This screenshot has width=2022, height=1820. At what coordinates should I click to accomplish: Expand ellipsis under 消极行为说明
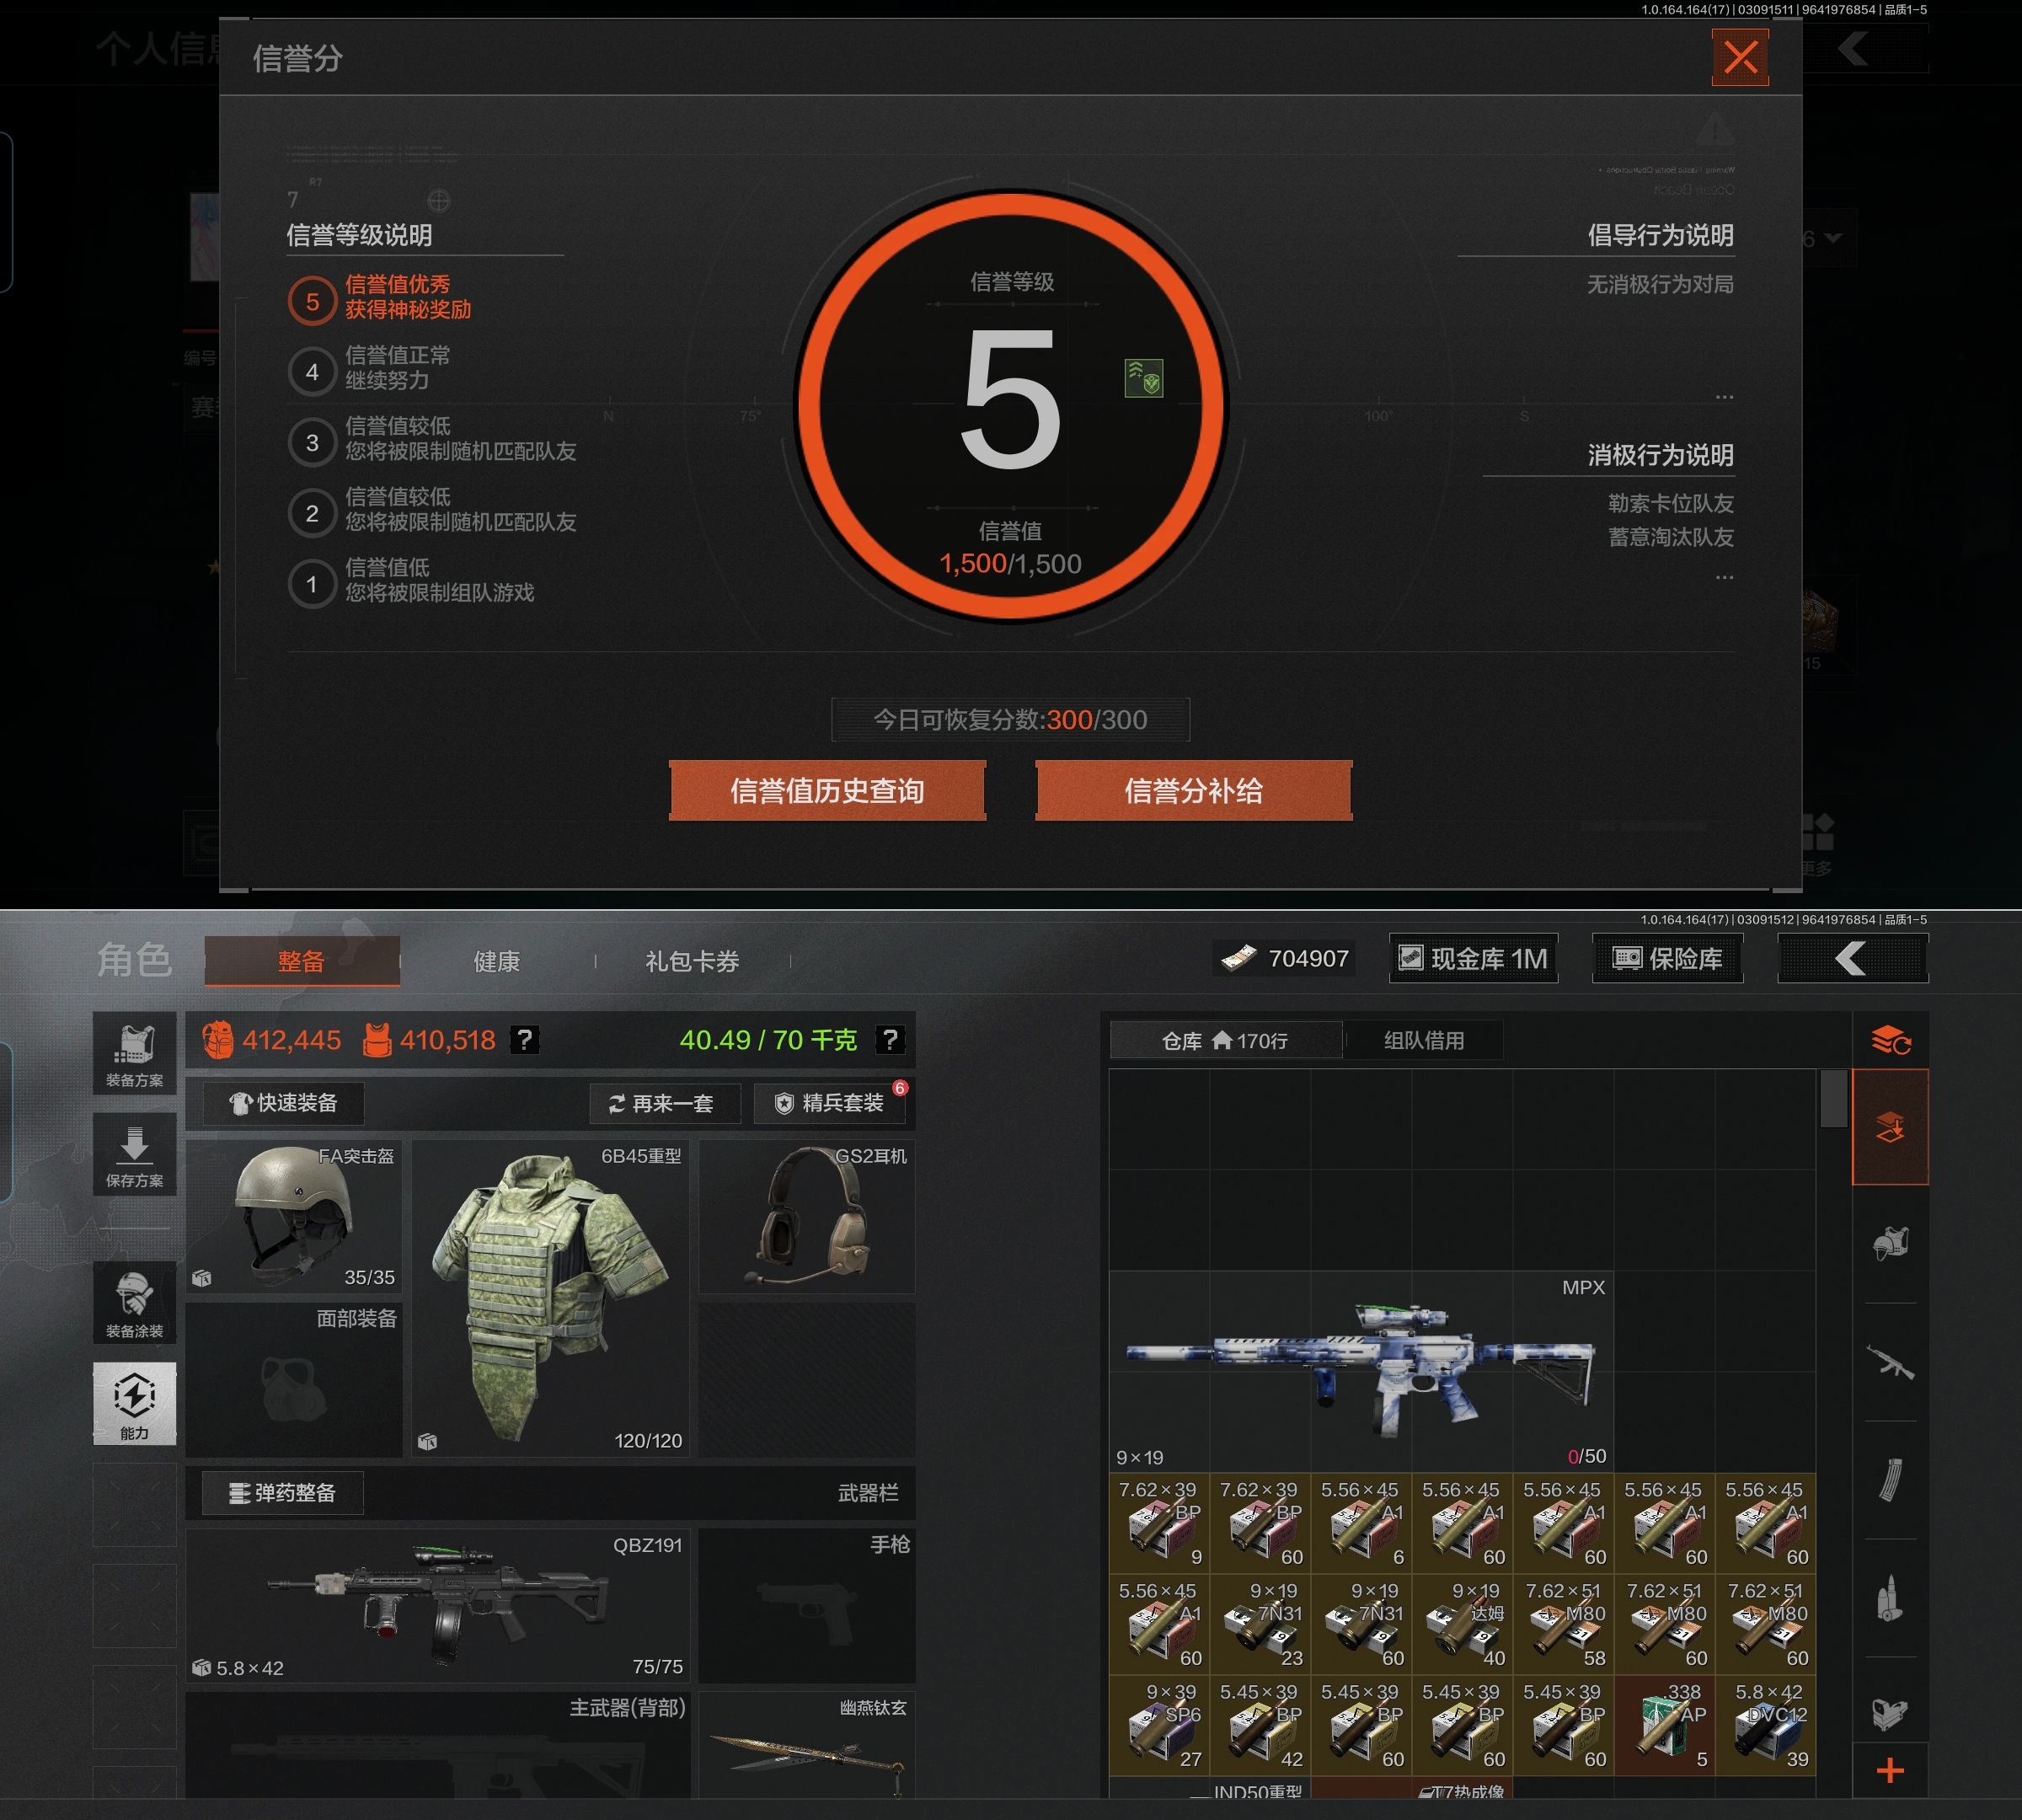1724,577
